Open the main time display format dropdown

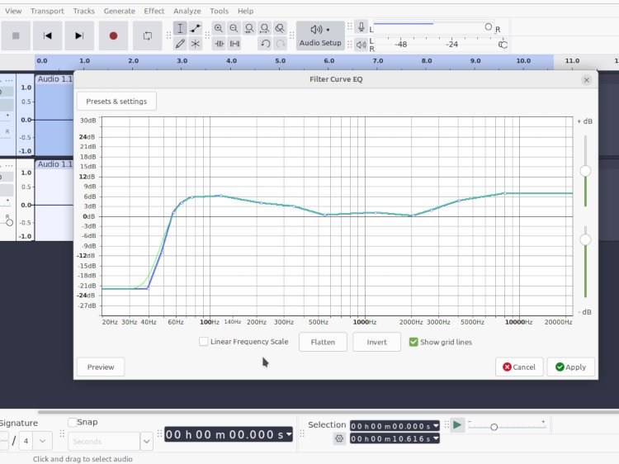click(289, 434)
